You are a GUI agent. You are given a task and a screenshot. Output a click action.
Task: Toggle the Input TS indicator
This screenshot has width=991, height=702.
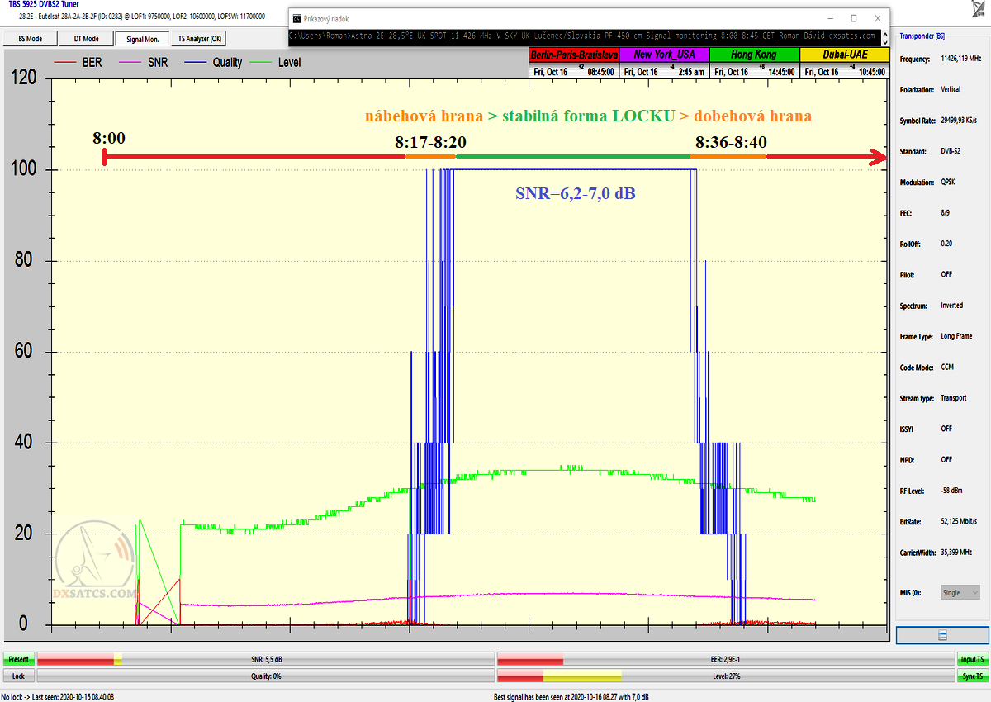pos(971,660)
